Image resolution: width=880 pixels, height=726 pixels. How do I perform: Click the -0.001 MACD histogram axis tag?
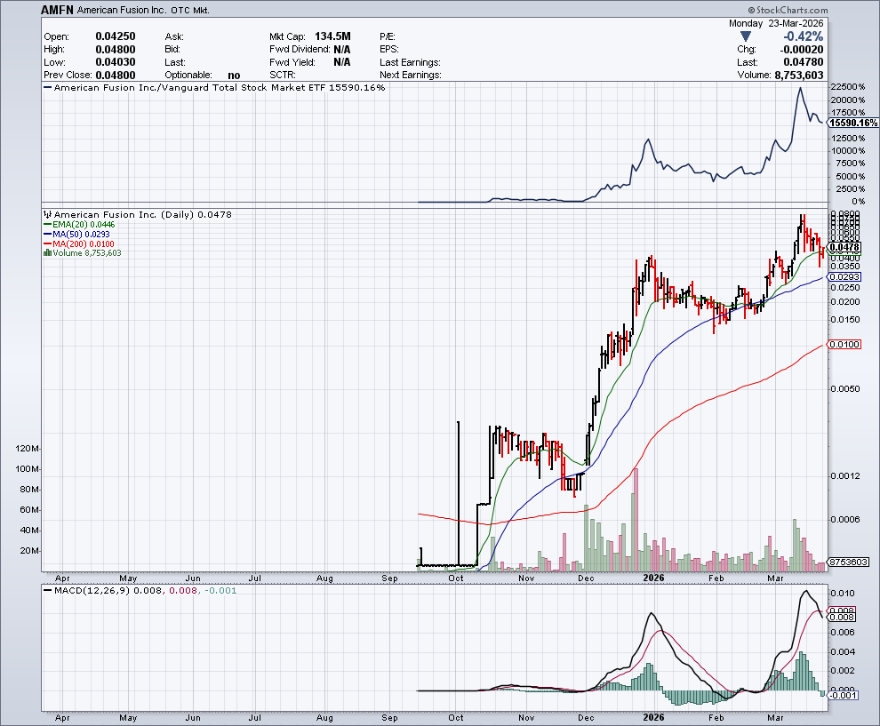coord(843,696)
